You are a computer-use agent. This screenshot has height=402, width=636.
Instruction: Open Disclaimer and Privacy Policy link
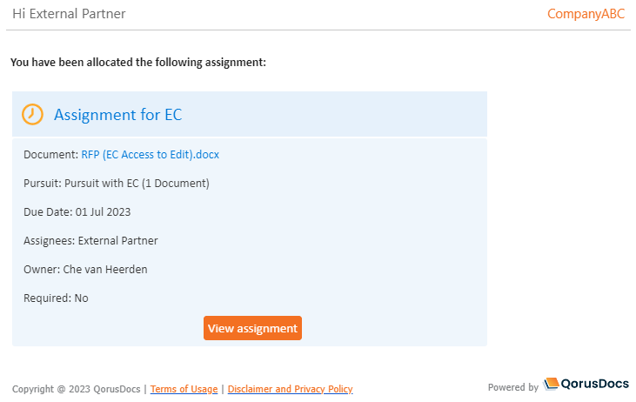pyautogui.click(x=290, y=389)
